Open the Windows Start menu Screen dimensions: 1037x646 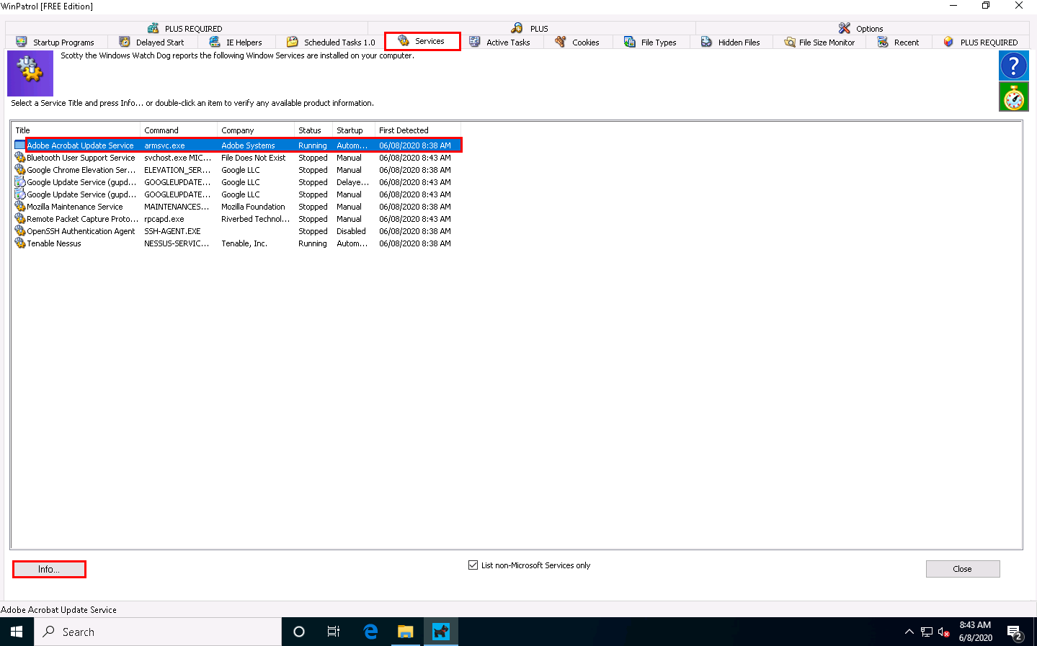click(x=17, y=632)
